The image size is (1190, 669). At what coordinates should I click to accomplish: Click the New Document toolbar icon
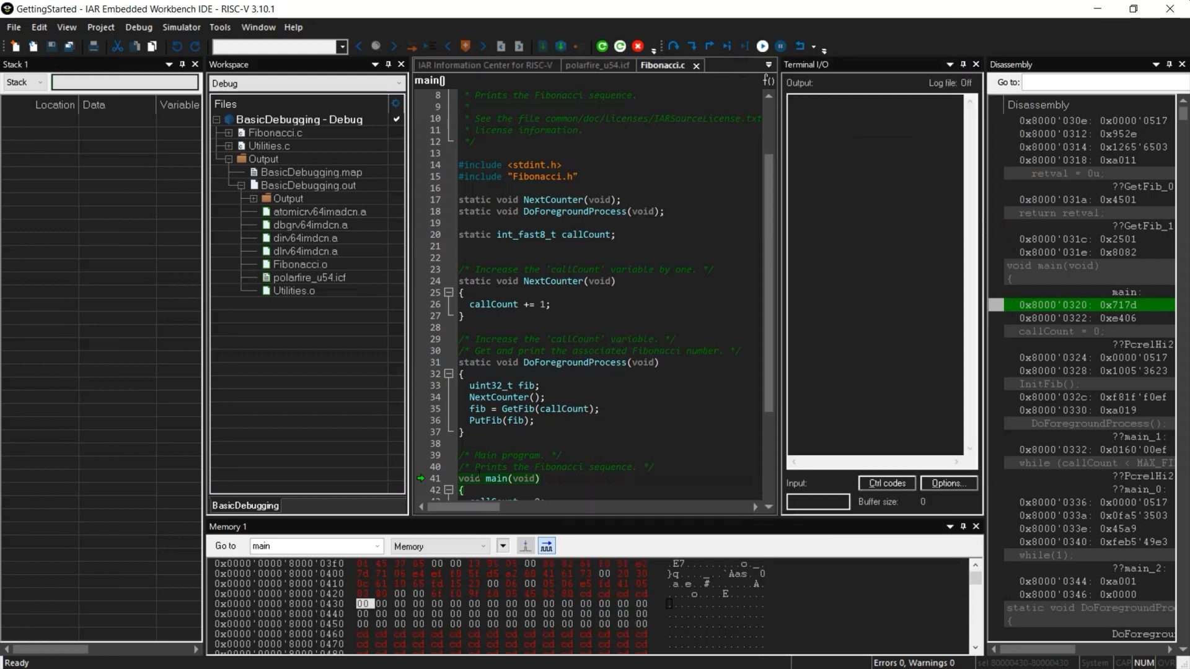15,46
